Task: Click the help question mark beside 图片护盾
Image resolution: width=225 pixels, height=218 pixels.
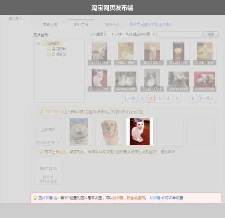Action: coord(55,198)
